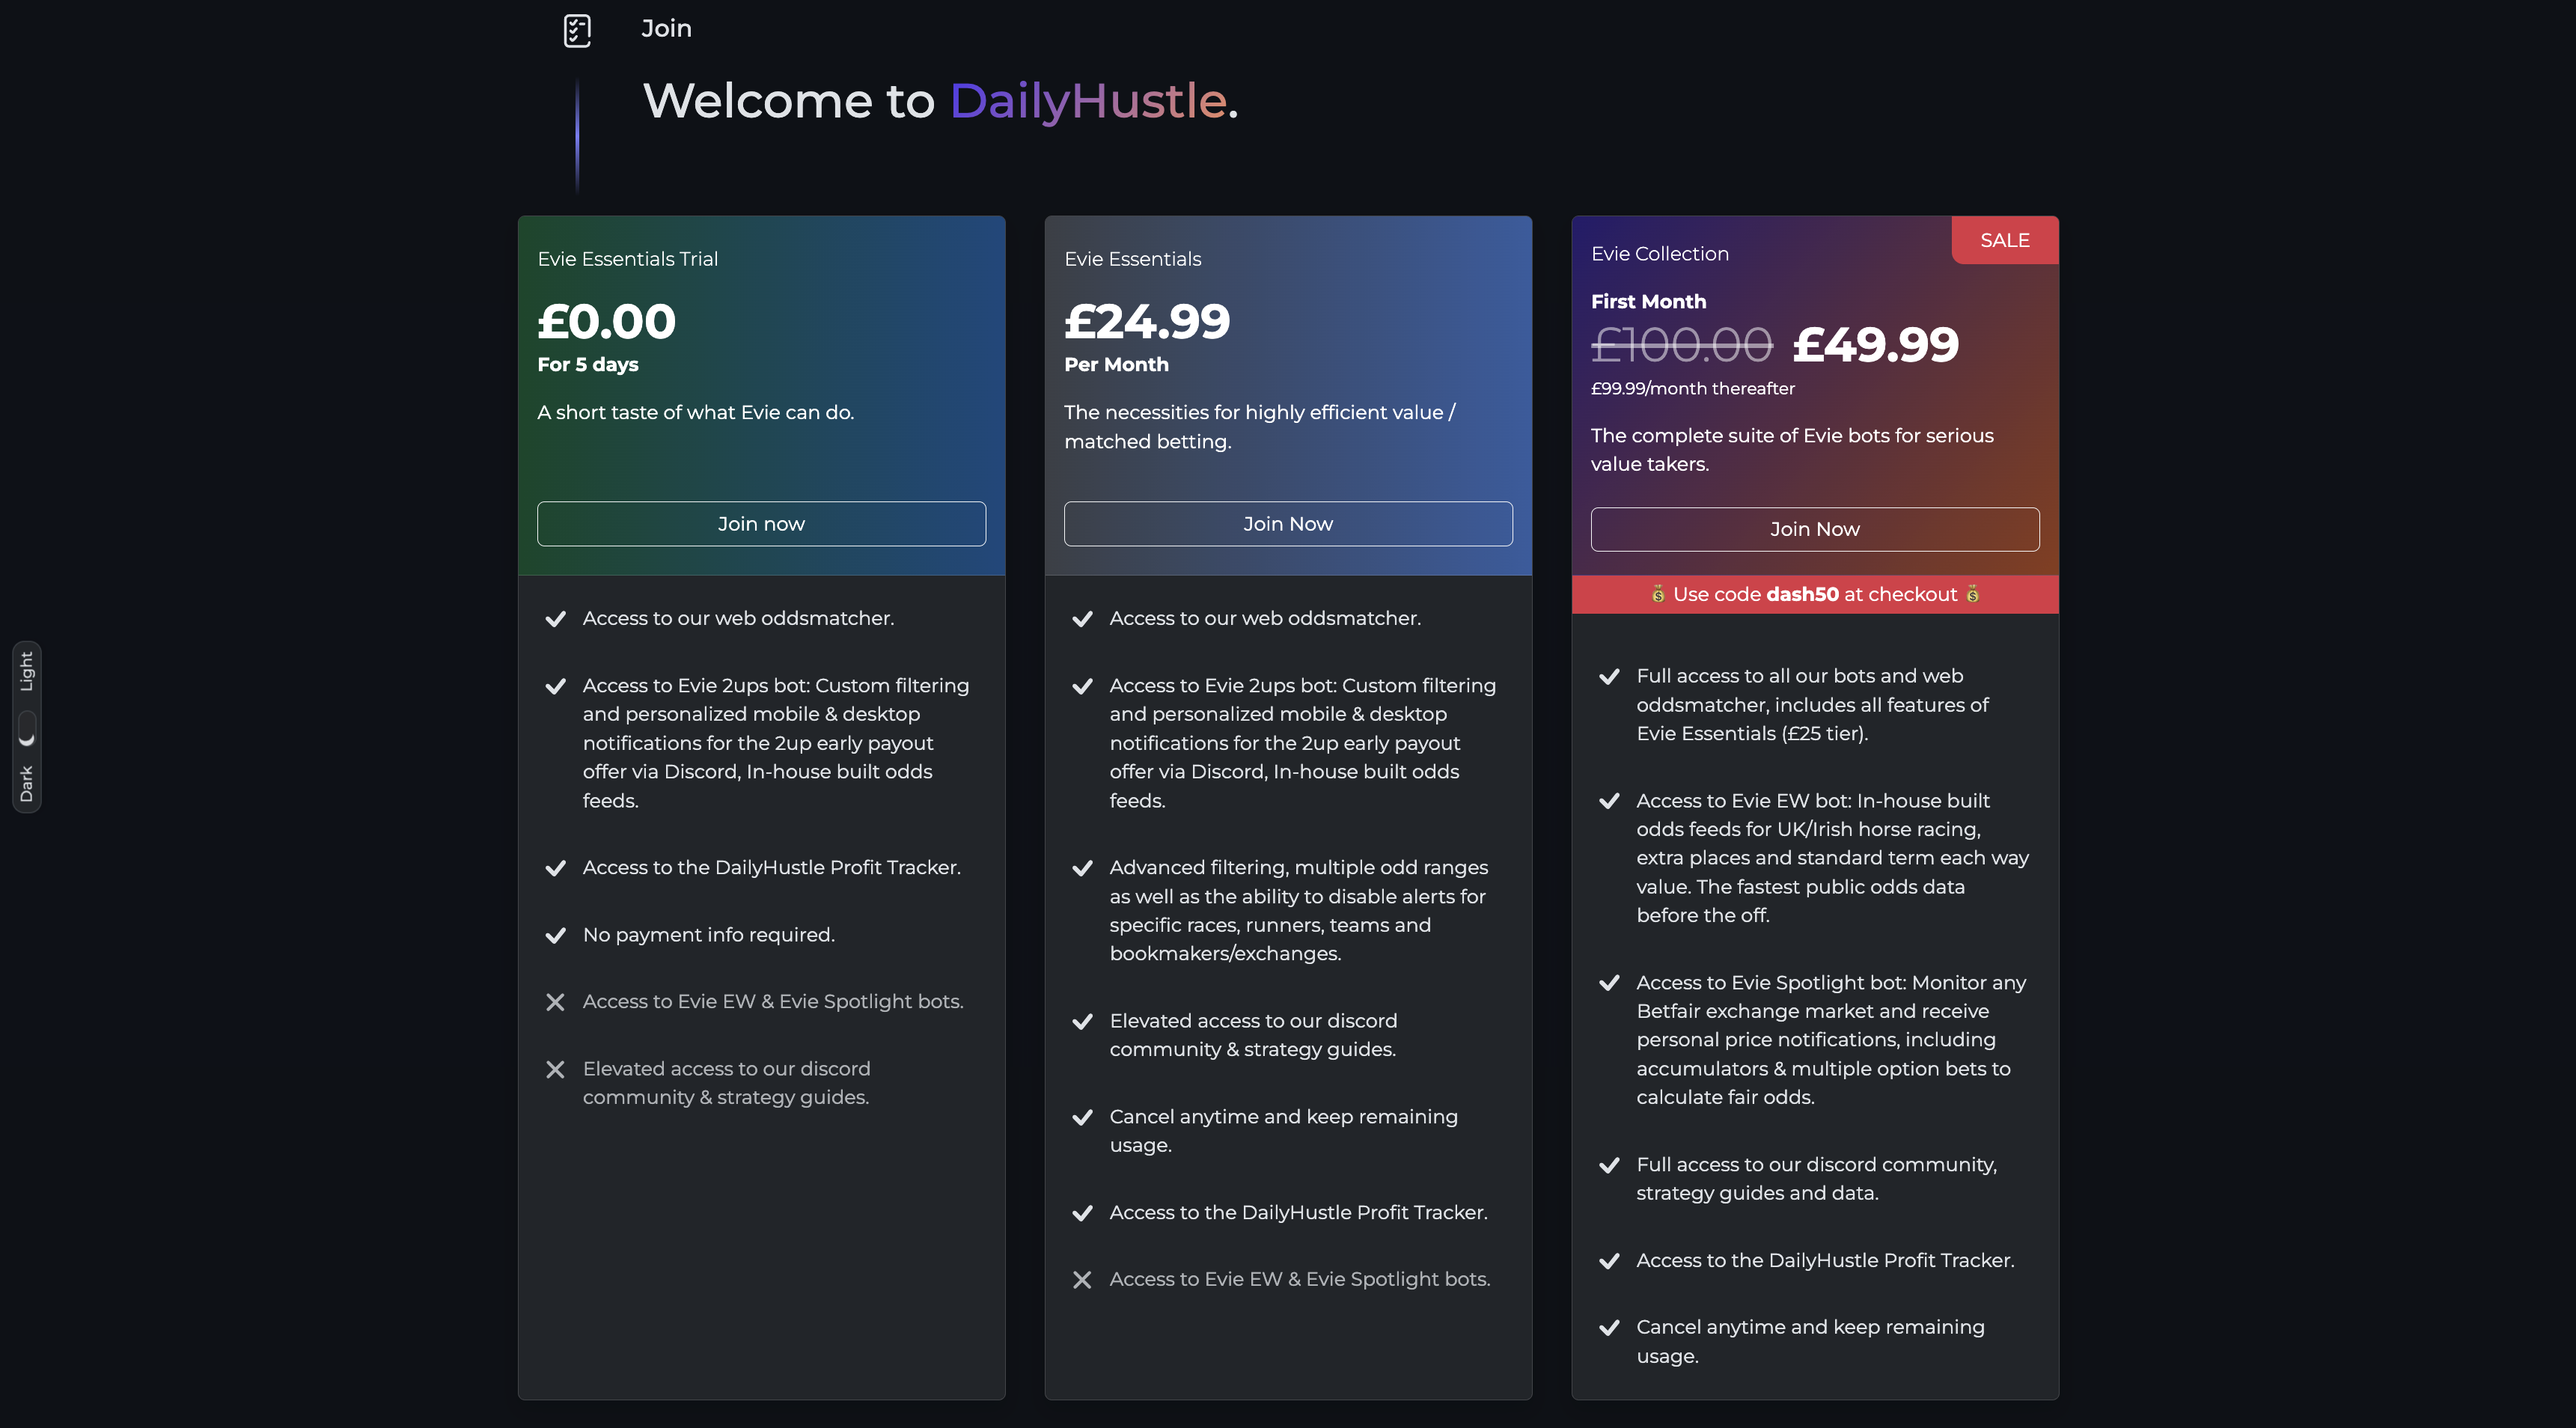Click Join now on Evie Essentials Trial

coord(761,524)
